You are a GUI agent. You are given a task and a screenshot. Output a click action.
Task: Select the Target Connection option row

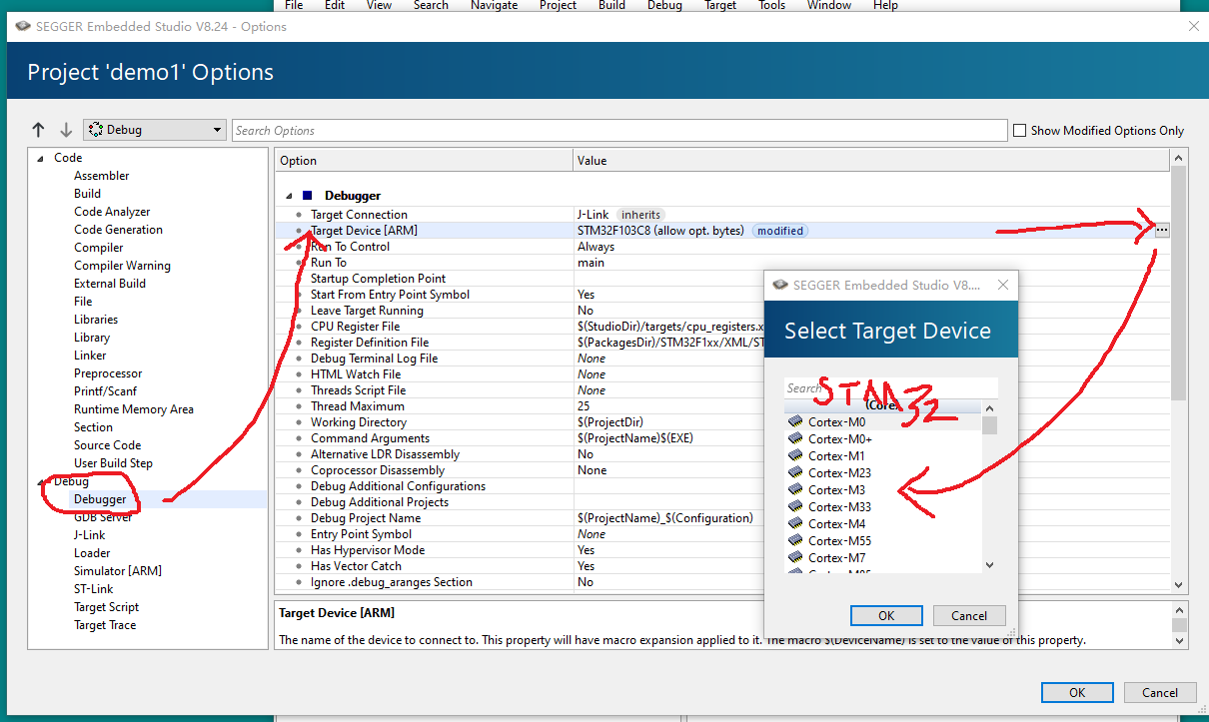(722, 215)
